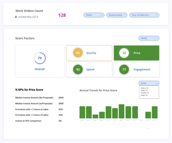Click the 92 Speed score circle

pos(78,69)
